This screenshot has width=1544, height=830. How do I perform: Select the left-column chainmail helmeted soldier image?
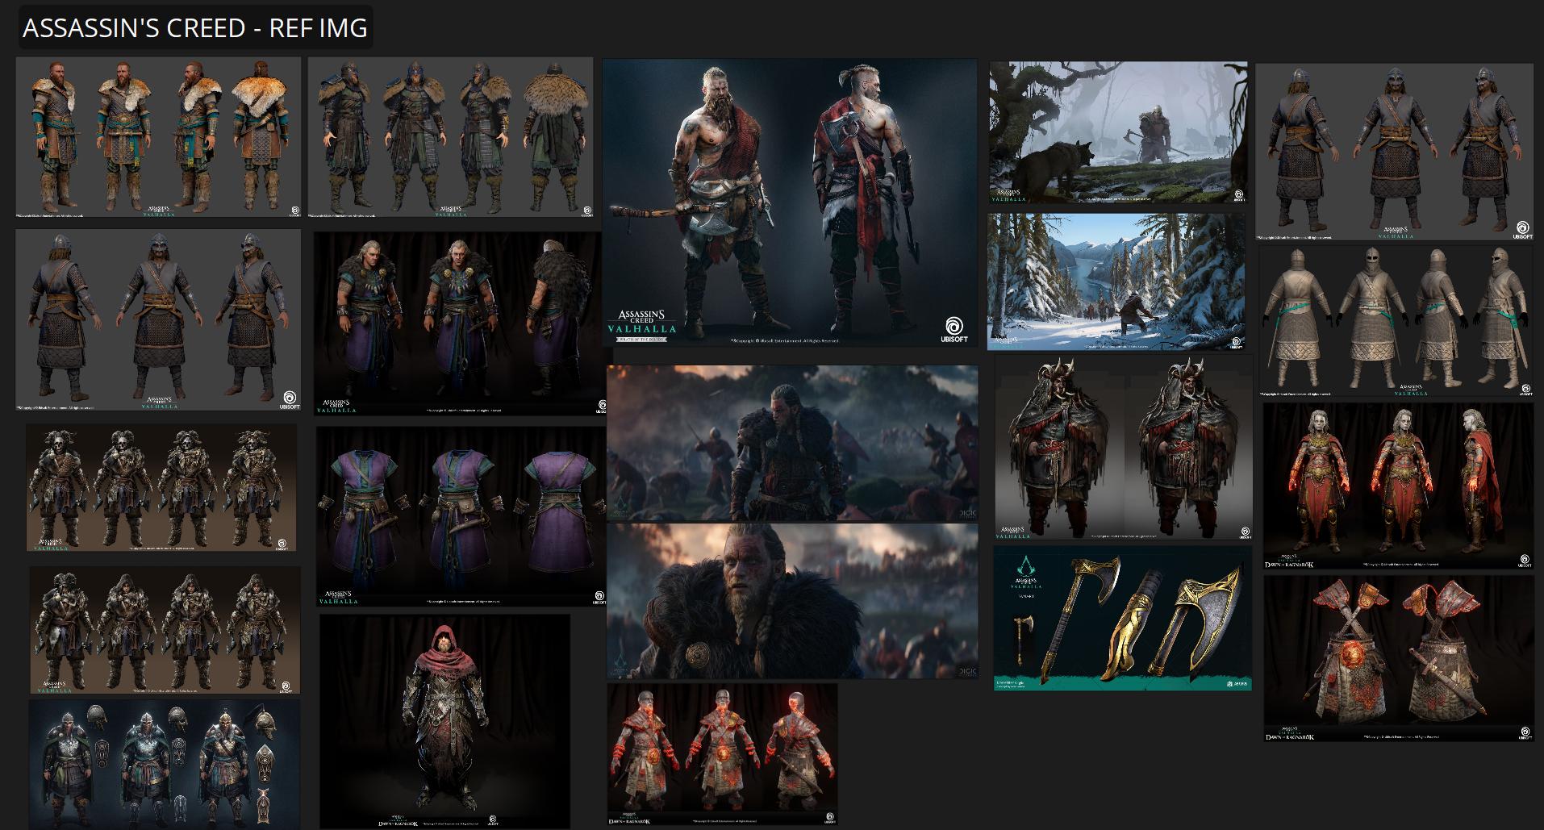point(158,320)
